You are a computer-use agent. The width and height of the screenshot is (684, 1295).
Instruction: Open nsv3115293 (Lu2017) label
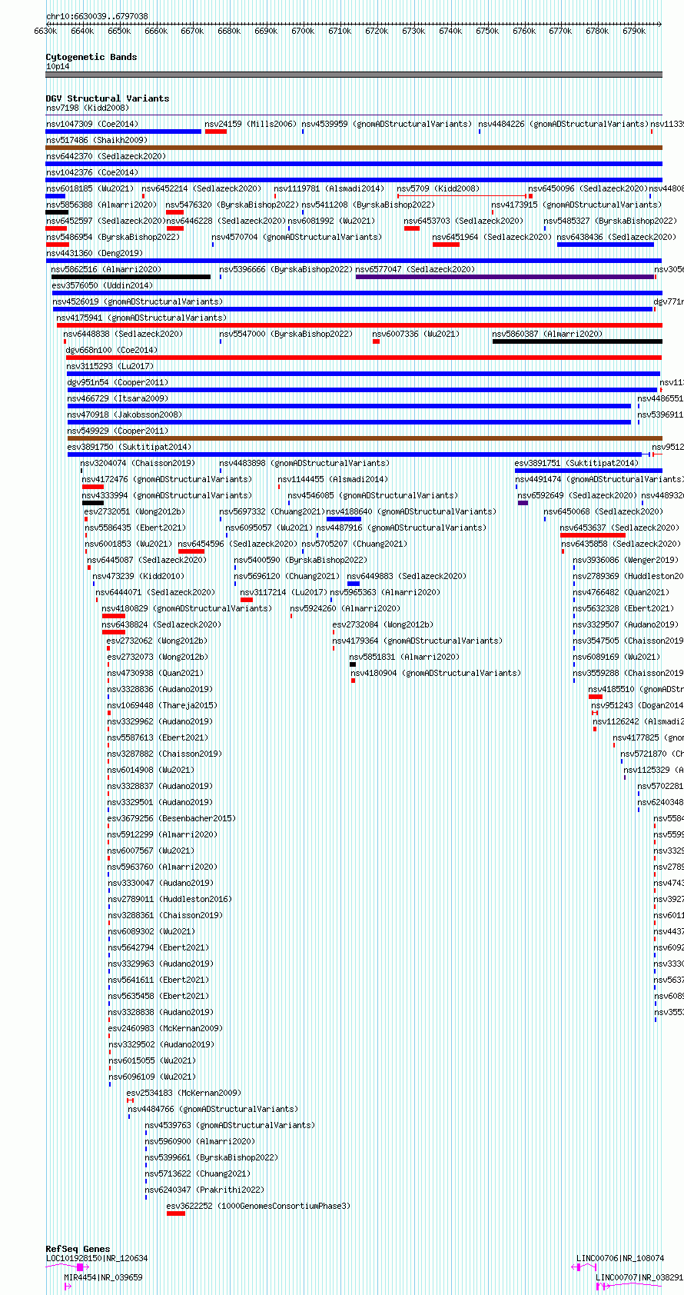point(111,366)
